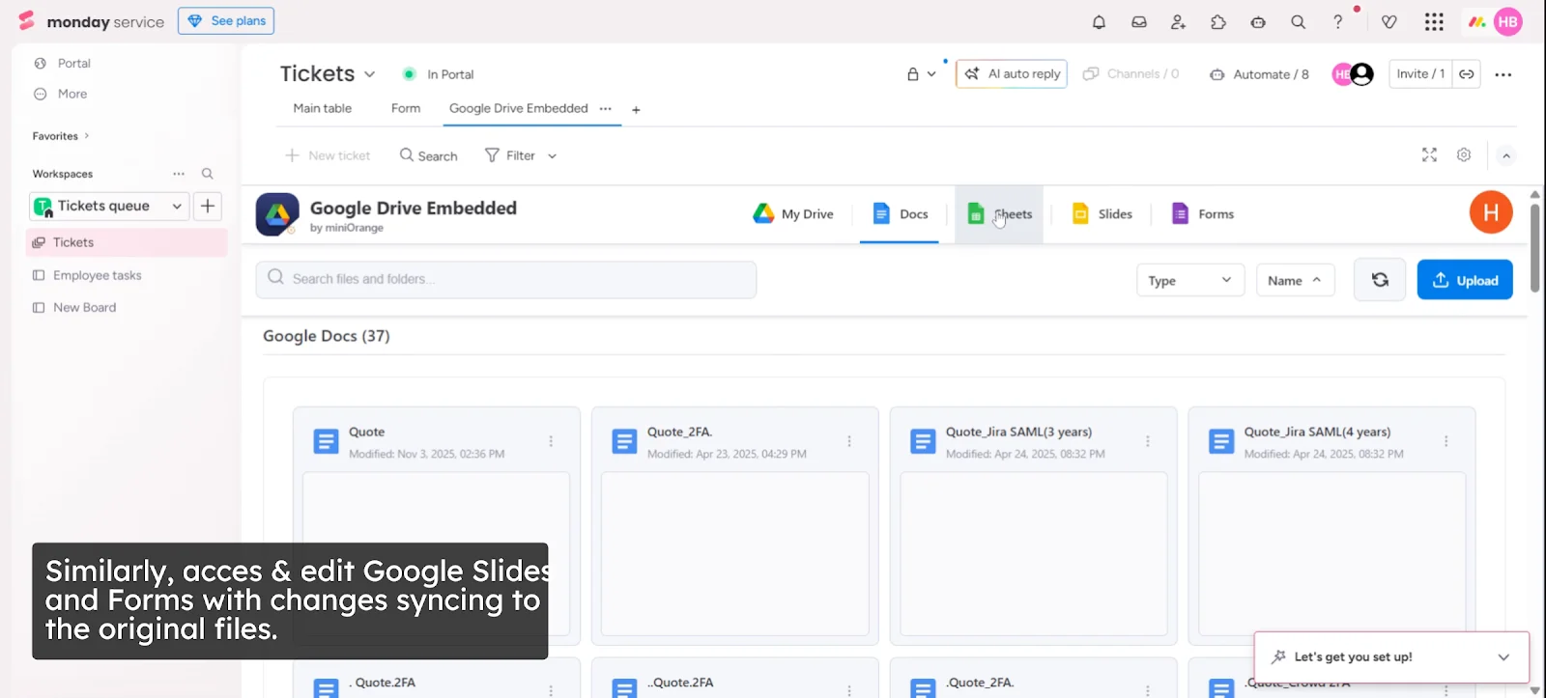Click AI auto reply button
The width and height of the screenshot is (1546, 698).
click(x=1012, y=74)
